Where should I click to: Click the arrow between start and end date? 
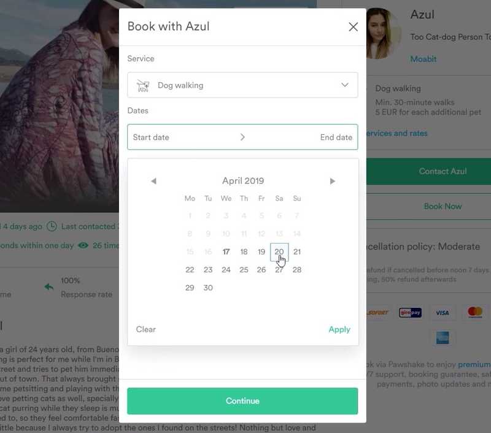point(242,137)
